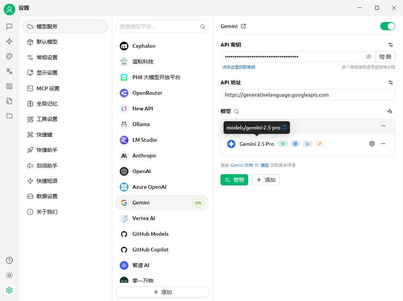Follow the 点击这里获取密钥 link

tap(239, 67)
